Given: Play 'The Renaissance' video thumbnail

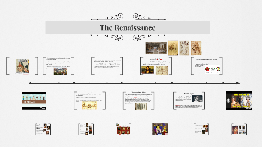Looking at the screenshot, I should [x=34, y=101].
